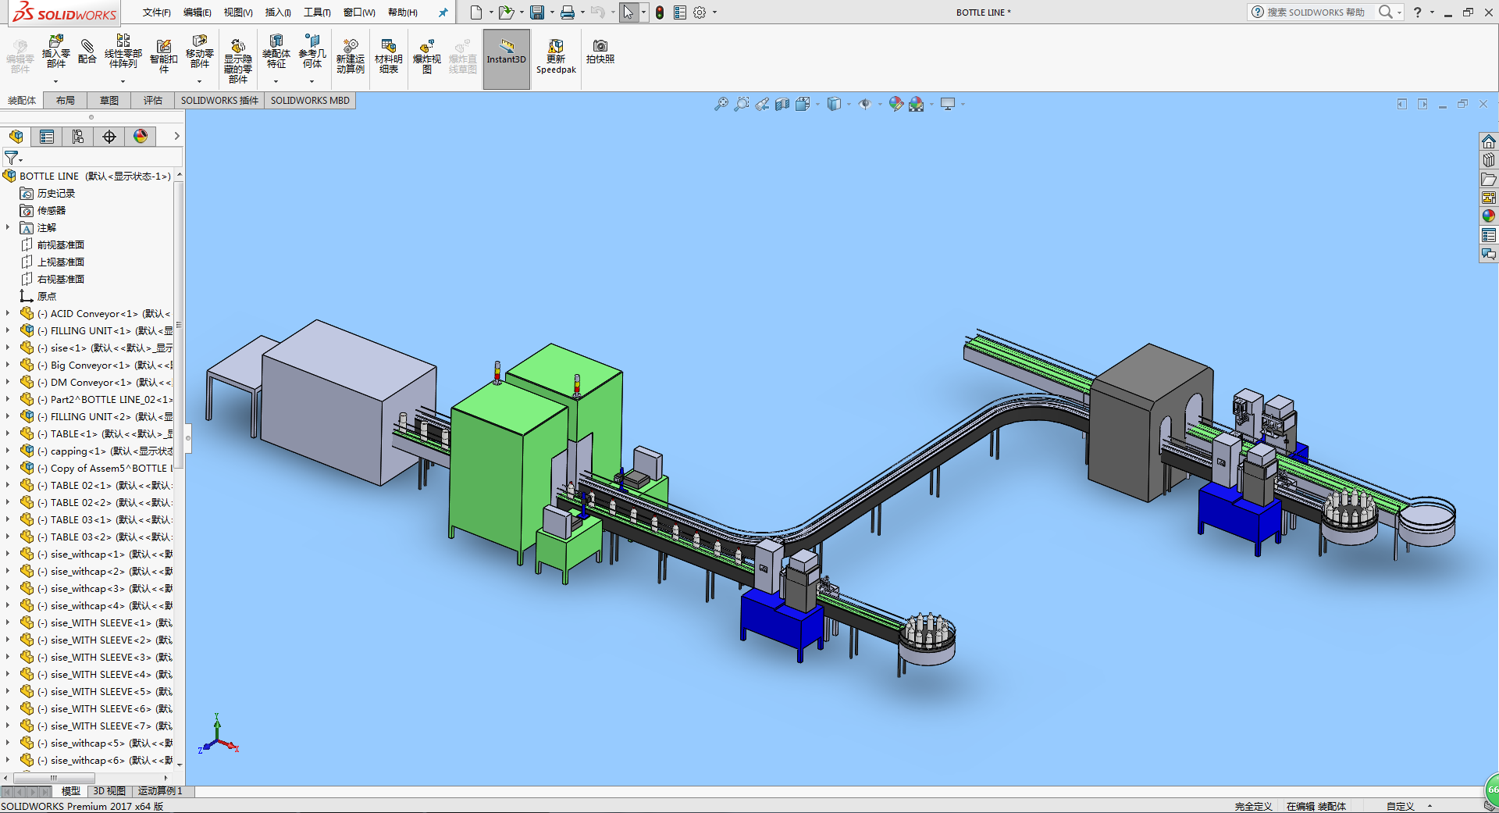Click the rebuild traffic light icon
This screenshot has height=813, width=1499.
(x=660, y=12)
